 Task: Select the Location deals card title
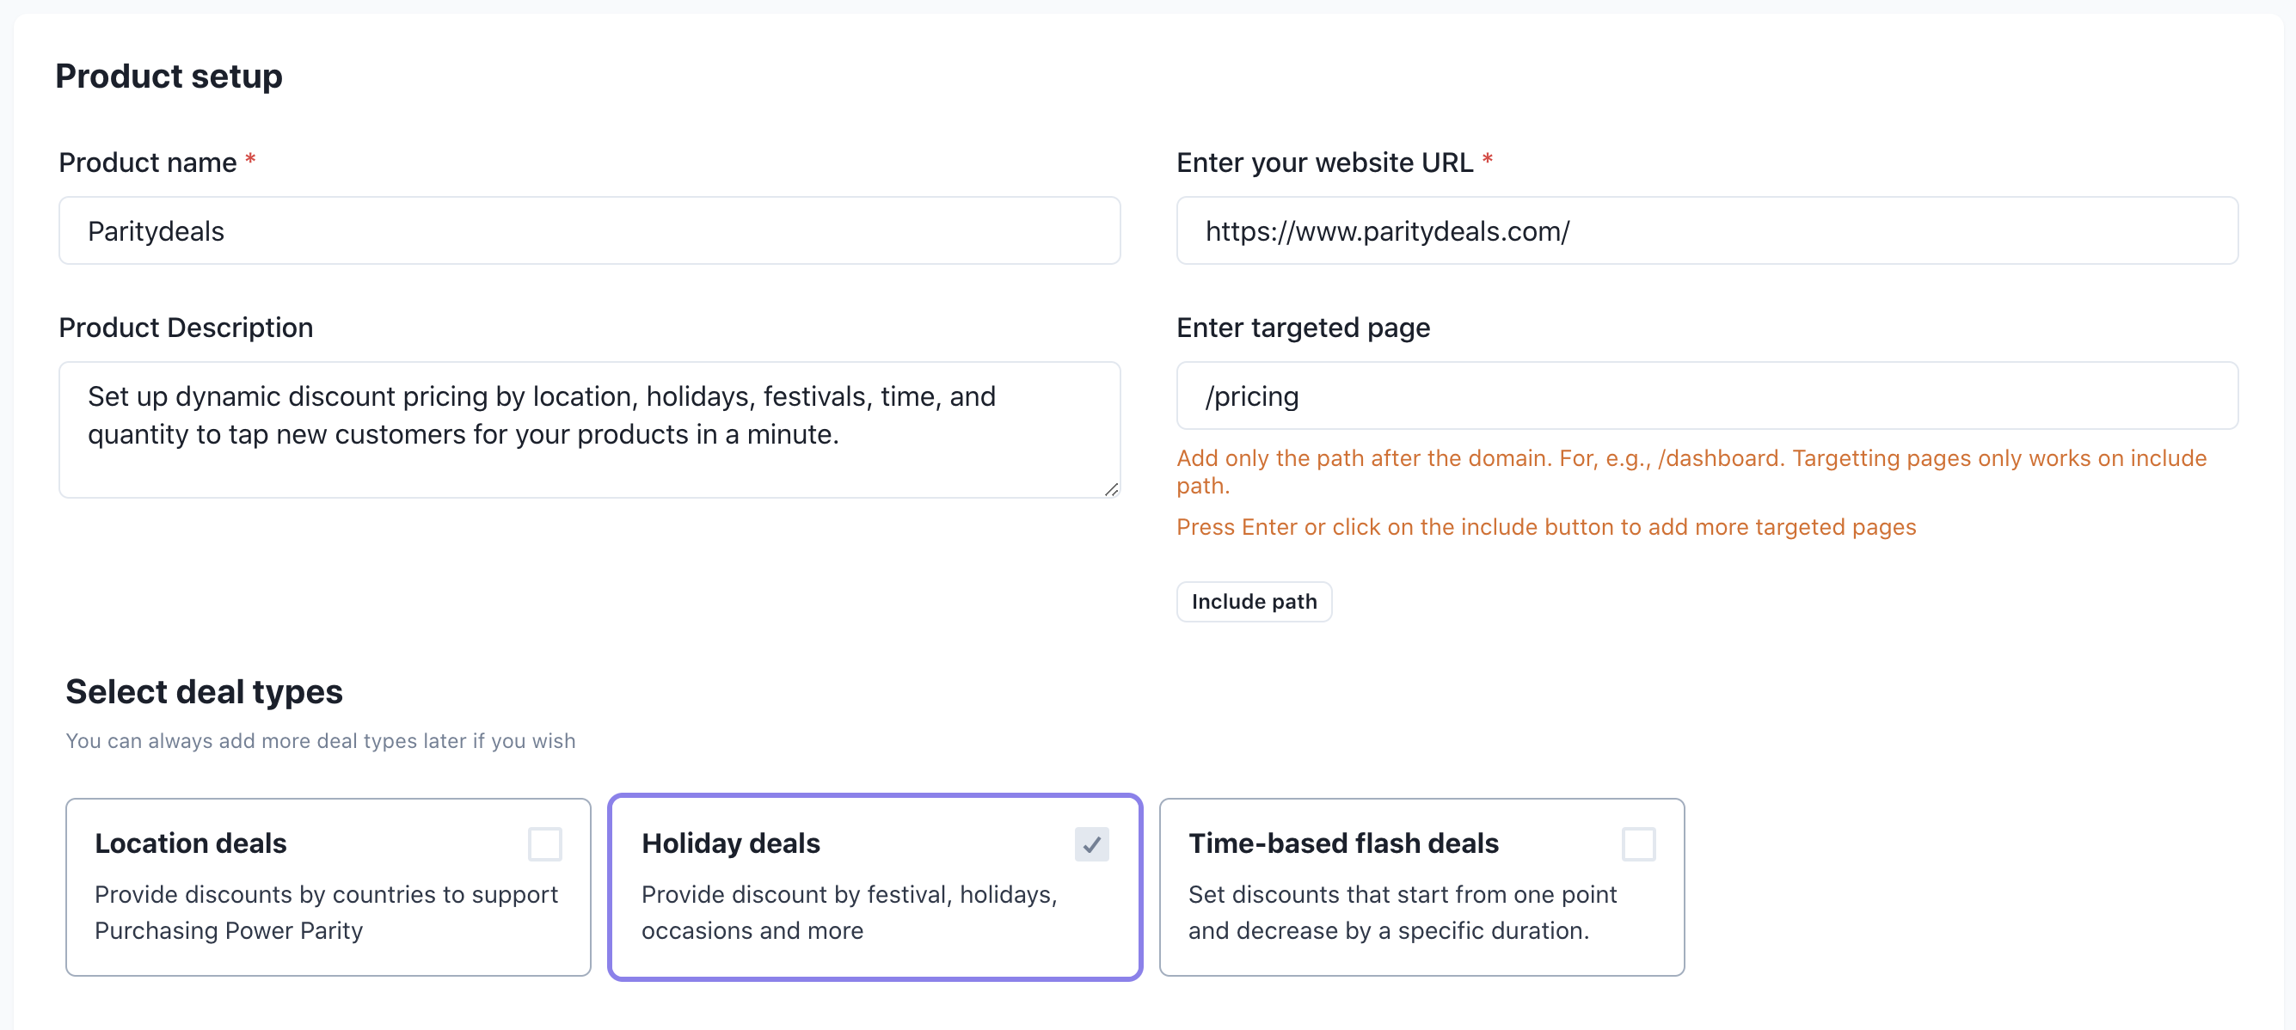click(x=191, y=843)
